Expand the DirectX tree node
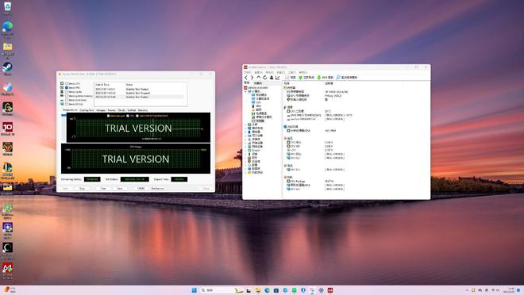The image size is (524, 295). click(x=245, y=150)
